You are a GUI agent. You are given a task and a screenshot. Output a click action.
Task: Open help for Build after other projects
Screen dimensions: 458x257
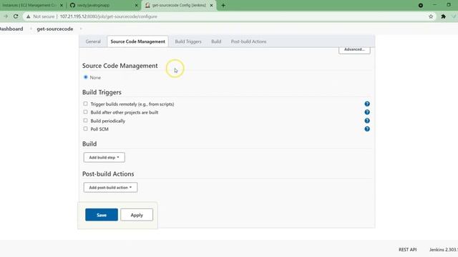click(x=367, y=112)
